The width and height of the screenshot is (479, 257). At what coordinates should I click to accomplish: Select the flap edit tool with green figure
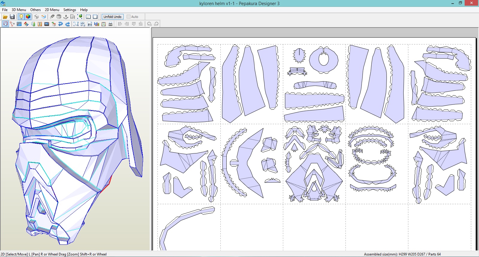[x=33, y=24]
